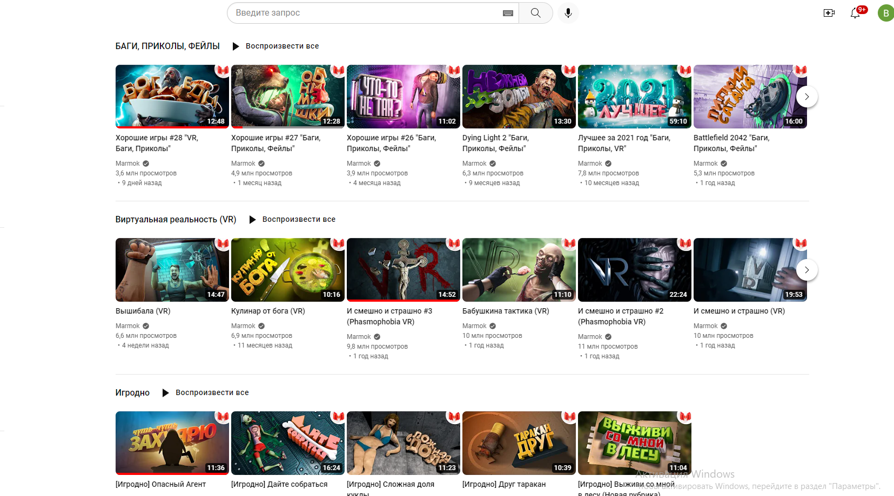Open Marmok channel under И смешно и страшно (VR)
Viewport: 894px width, 496px height.
click(x=705, y=326)
